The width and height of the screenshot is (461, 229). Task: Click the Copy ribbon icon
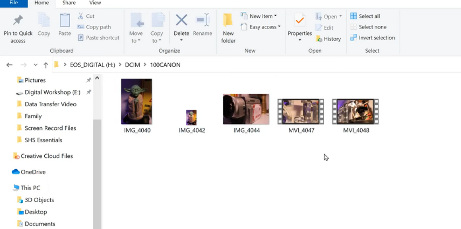(x=44, y=20)
